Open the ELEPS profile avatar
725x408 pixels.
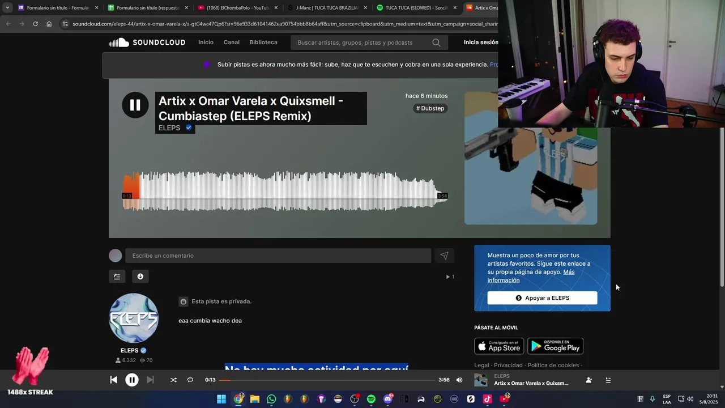pos(134,318)
